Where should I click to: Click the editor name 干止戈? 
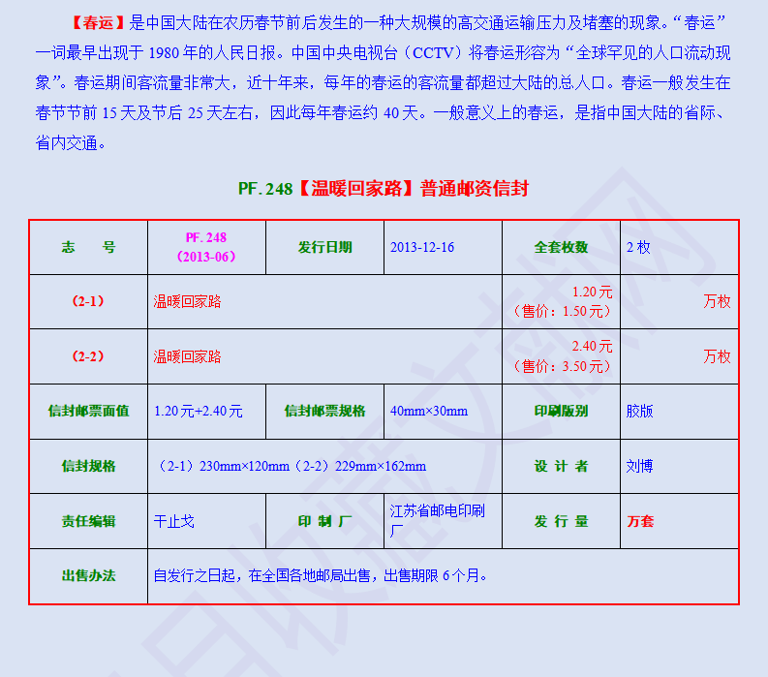(174, 521)
